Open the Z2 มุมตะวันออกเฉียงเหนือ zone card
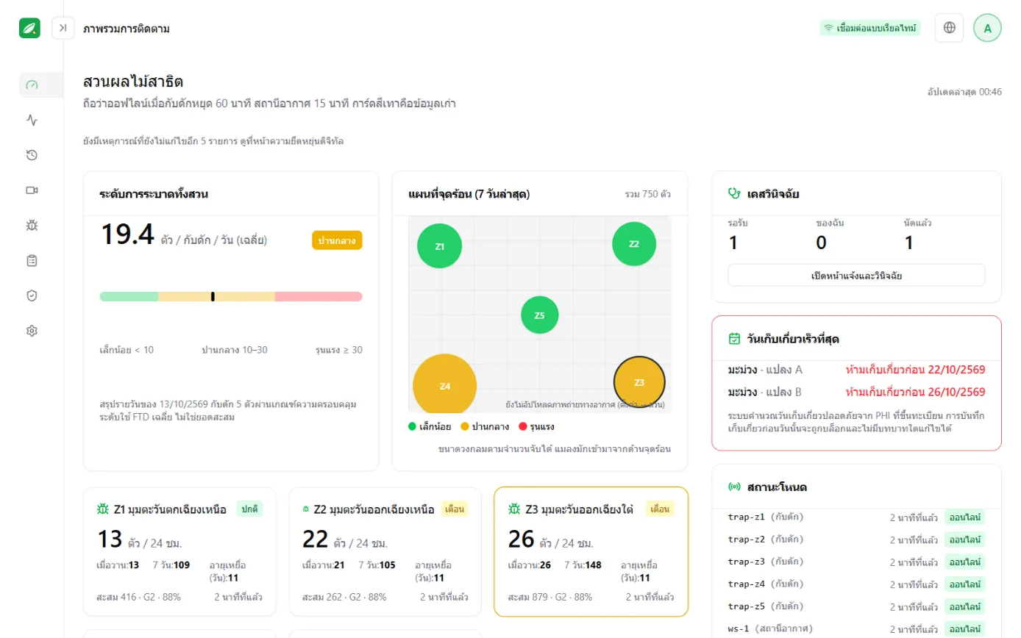Viewport: 1021px width, 638px height. (385, 551)
